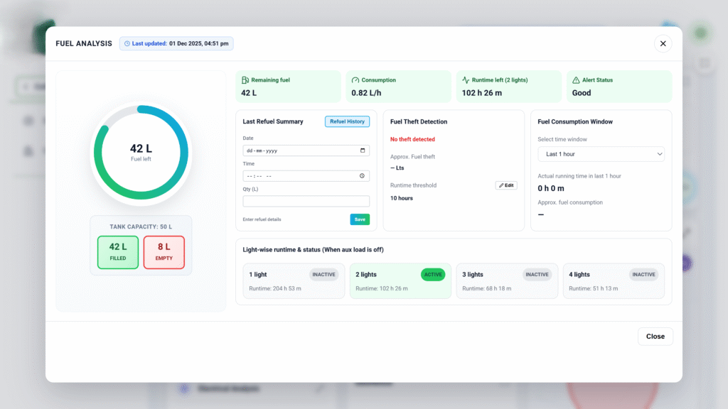Click the pulse icon beside Runtime left
This screenshot has height=409, width=728.
[x=466, y=80]
